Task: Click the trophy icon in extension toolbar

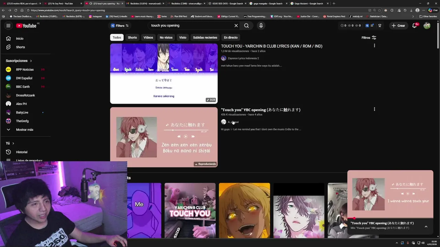Action: point(380,25)
